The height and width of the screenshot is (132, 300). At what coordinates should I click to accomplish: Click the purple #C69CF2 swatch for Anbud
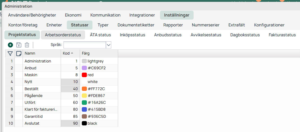pos(84,68)
